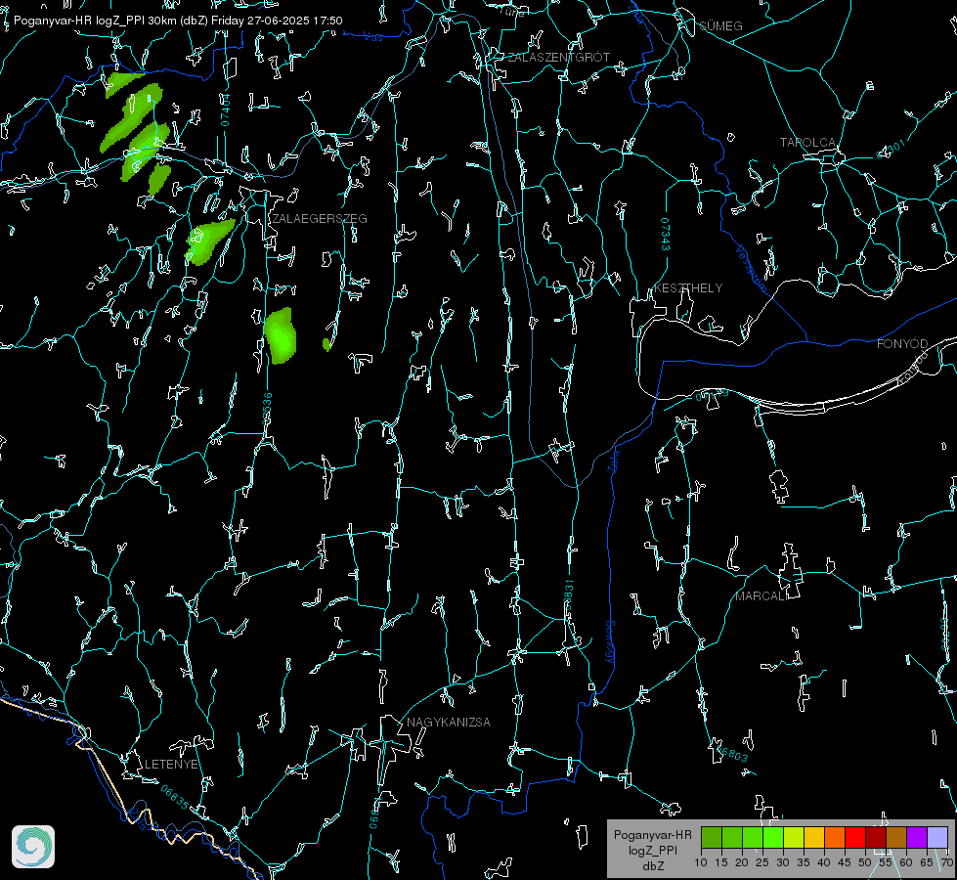
Task: Select the brown 55-60 dBZ swatch
Action: coord(896,837)
